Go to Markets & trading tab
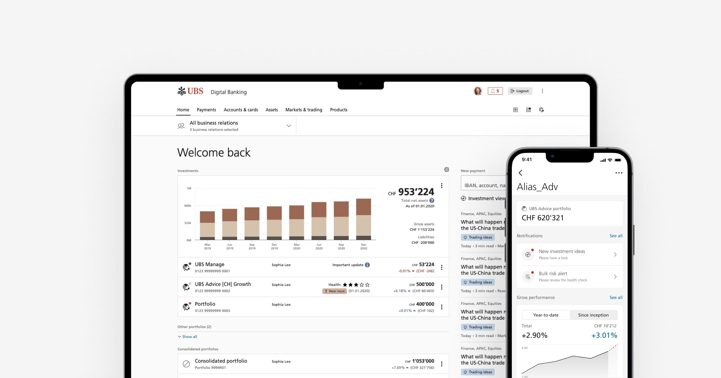 point(304,110)
